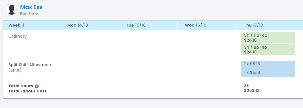Click the Thu 17/10 column header

pos(253,25)
